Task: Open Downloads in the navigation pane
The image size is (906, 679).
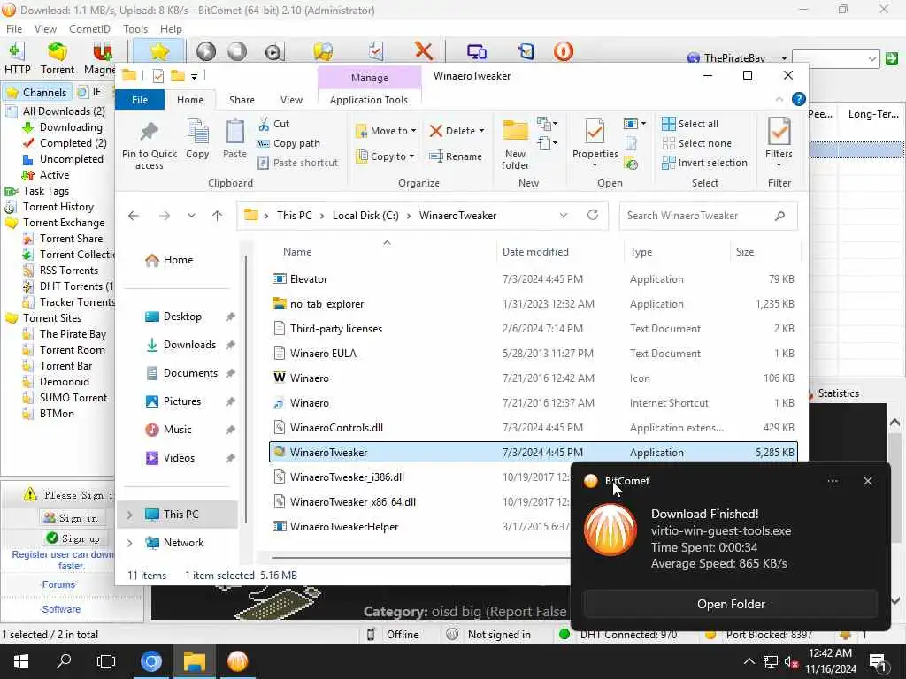Action: 189,345
